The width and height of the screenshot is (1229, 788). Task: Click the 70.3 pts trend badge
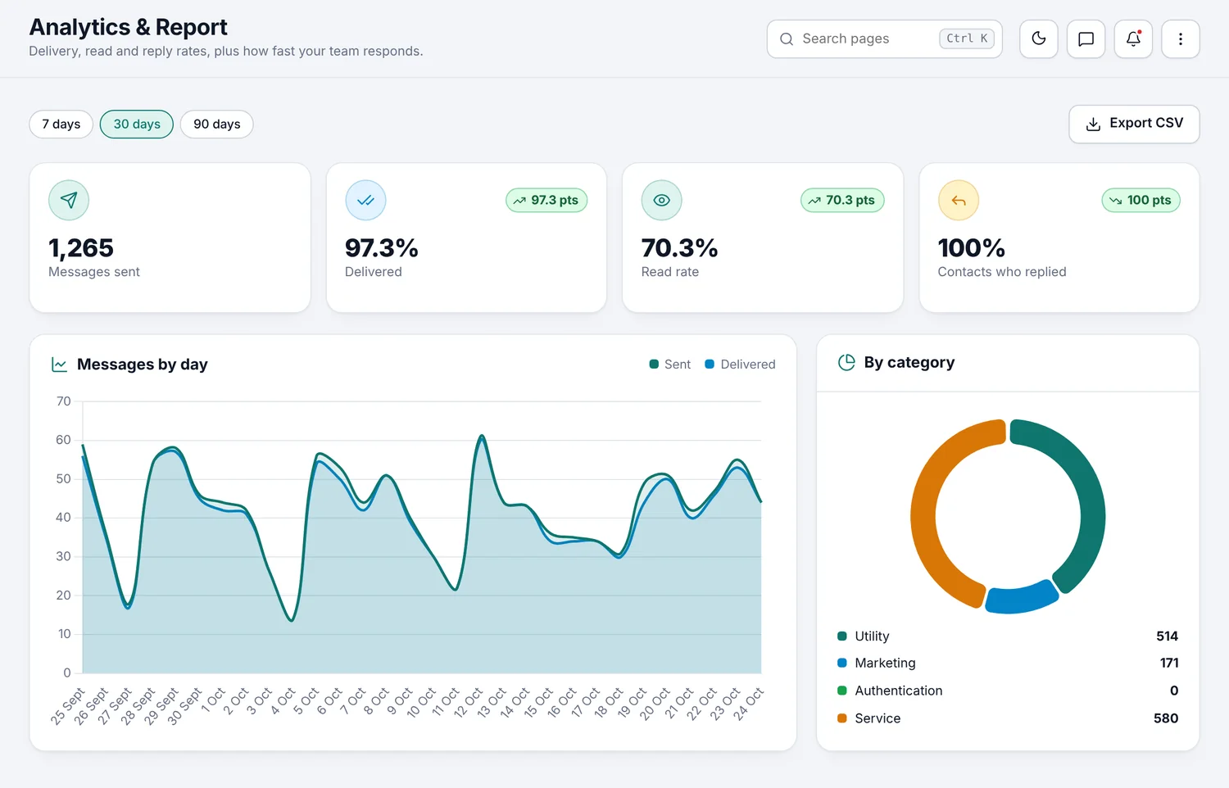coord(842,200)
